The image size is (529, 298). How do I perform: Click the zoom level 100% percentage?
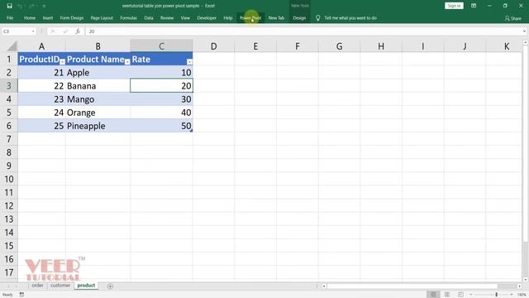(x=522, y=295)
